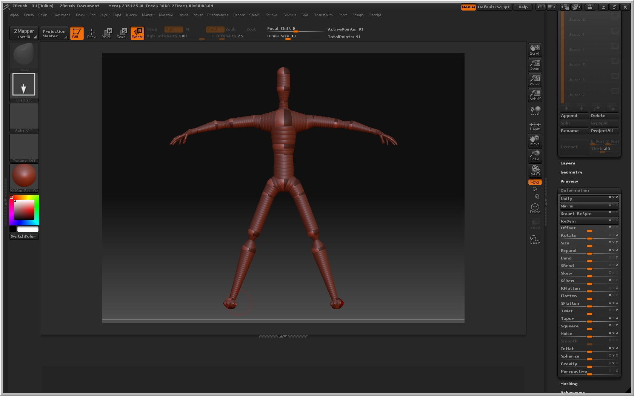Expand the Masking subpalette
This screenshot has width=634, height=396.
tap(569, 384)
